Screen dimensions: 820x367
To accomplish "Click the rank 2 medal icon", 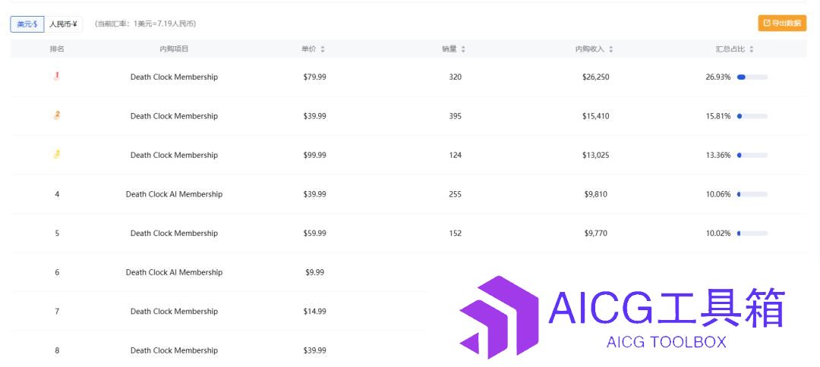I will (x=57, y=115).
